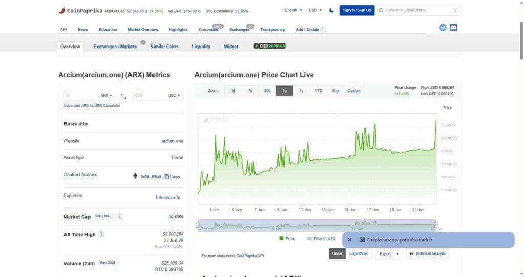Toggle dark mode moon icon
The image size is (524, 277).
[331, 10]
